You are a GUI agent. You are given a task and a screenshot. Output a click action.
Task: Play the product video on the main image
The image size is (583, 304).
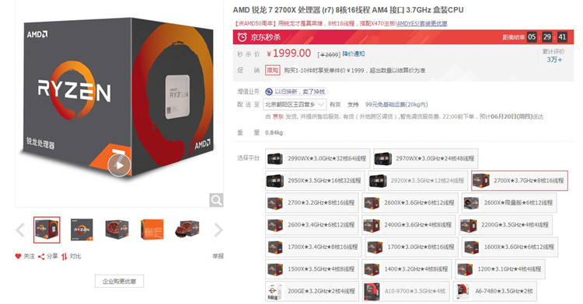119,165
